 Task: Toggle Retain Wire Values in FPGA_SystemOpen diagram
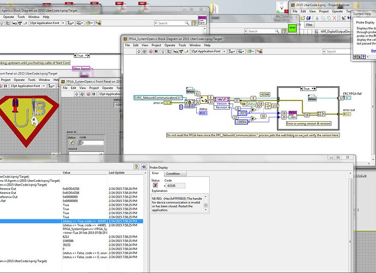tap(169, 51)
